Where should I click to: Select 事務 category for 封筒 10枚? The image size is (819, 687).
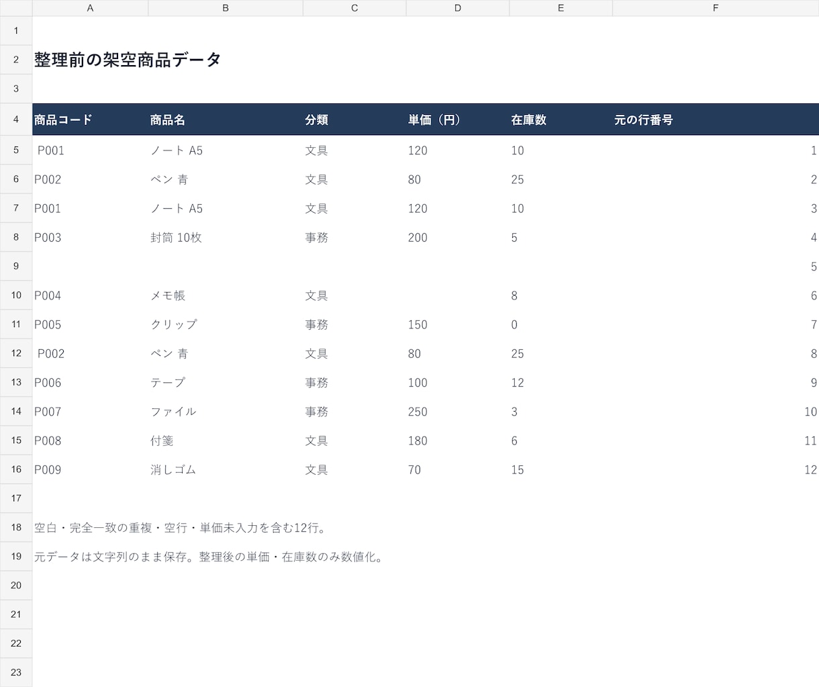(x=354, y=237)
